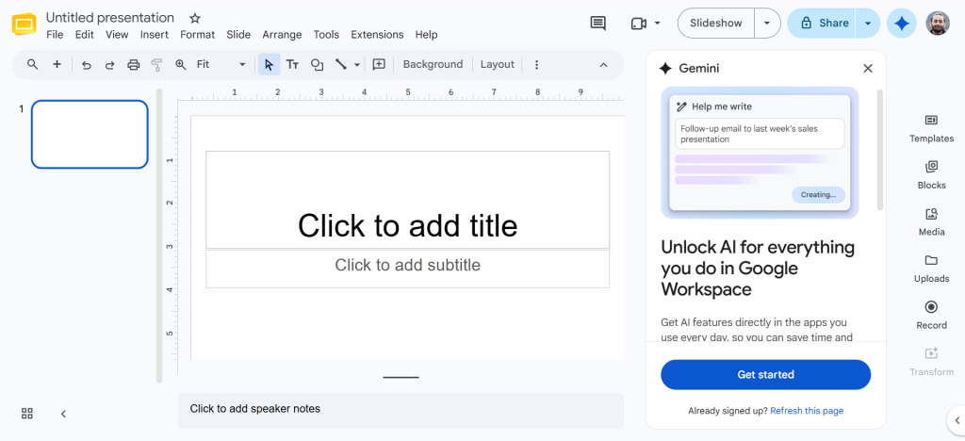
Task: Activate the paint format tool
Action: [156, 65]
